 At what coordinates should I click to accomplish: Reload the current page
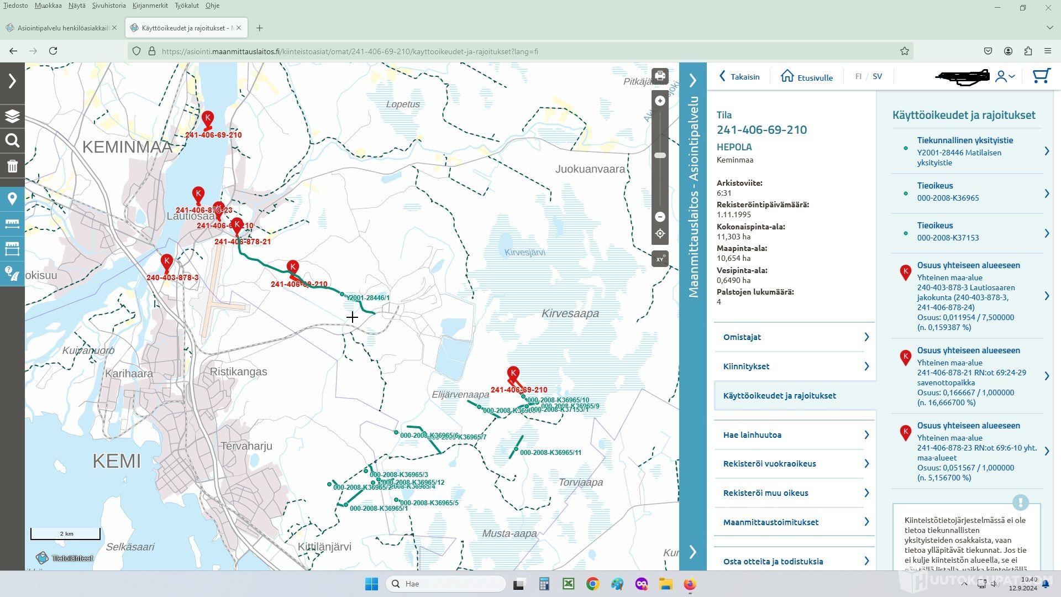tap(53, 51)
